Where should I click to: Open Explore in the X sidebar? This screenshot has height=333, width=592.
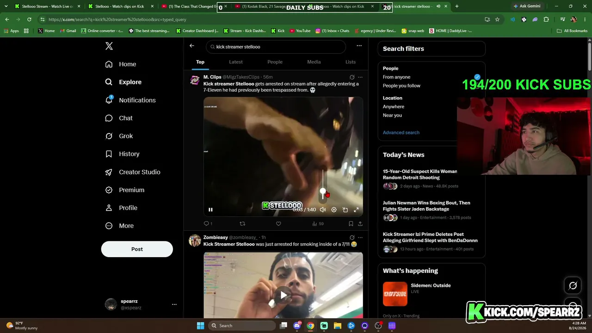123,82
